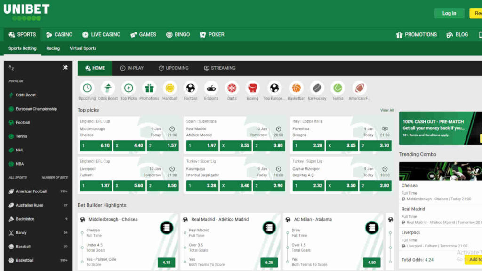Image resolution: width=482 pixels, height=271 pixels.
Task: Switch to the Virtual Sports sub-tab
Action: pos(83,48)
